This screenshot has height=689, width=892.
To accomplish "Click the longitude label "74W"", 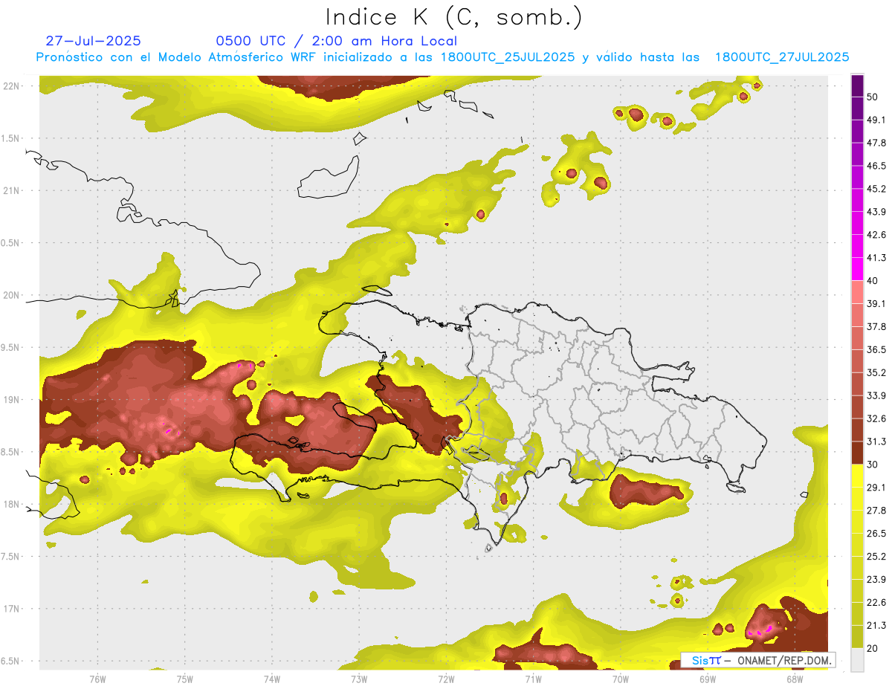I will coord(271,679).
